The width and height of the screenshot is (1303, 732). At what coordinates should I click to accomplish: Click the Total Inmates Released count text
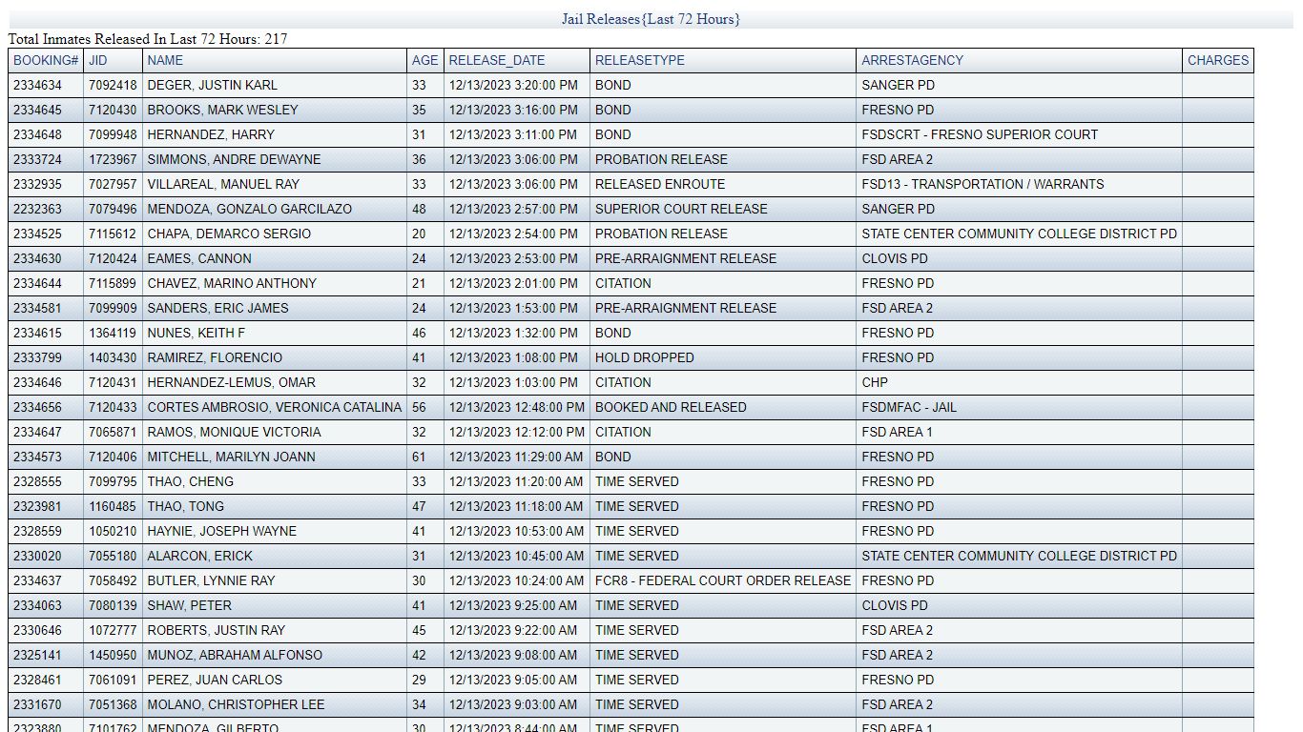click(148, 39)
